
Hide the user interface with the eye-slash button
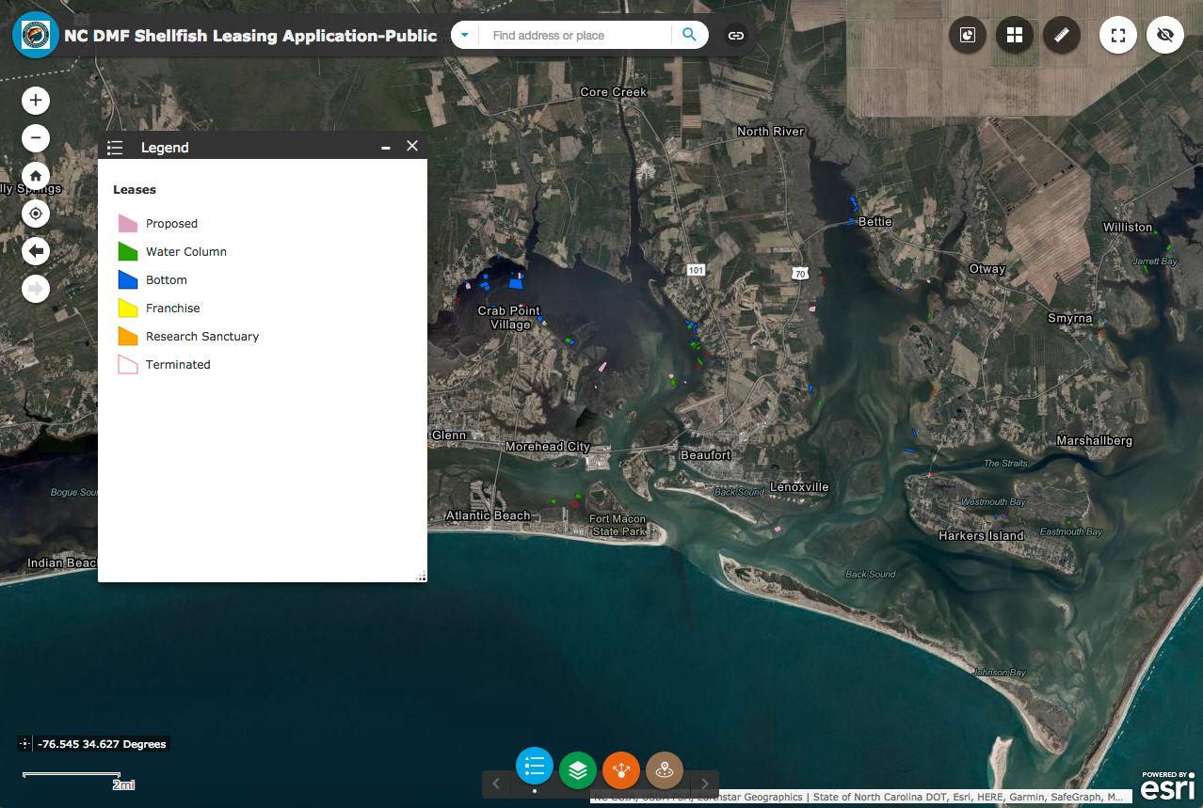pyautogui.click(x=1165, y=35)
